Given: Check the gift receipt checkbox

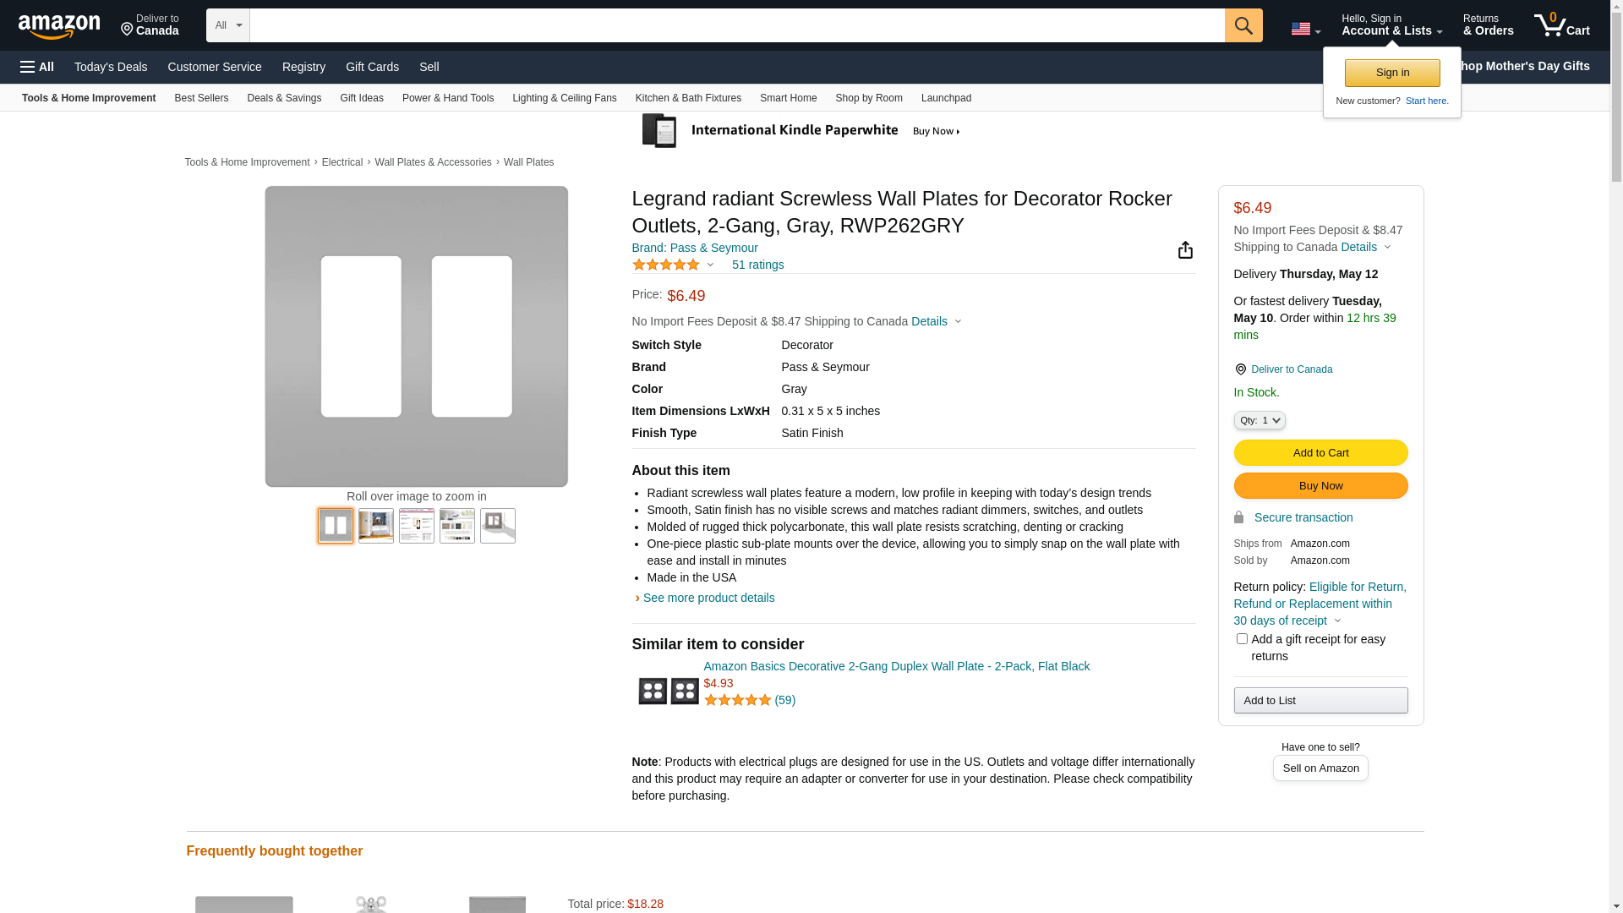Looking at the screenshot, I should [x=1241, y=639].
